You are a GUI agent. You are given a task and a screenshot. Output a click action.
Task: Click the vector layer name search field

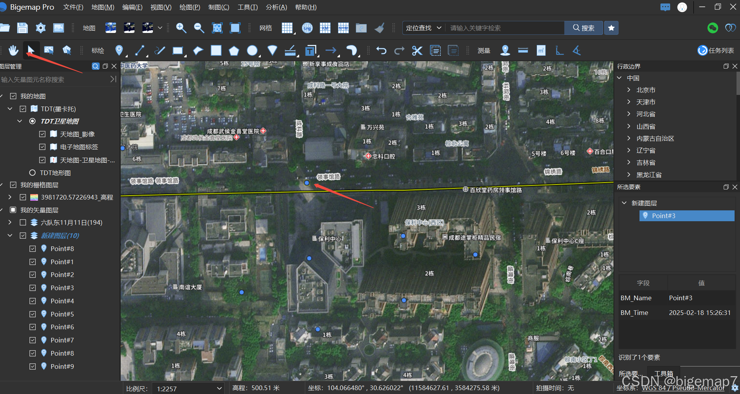click(x=54, y=79)
